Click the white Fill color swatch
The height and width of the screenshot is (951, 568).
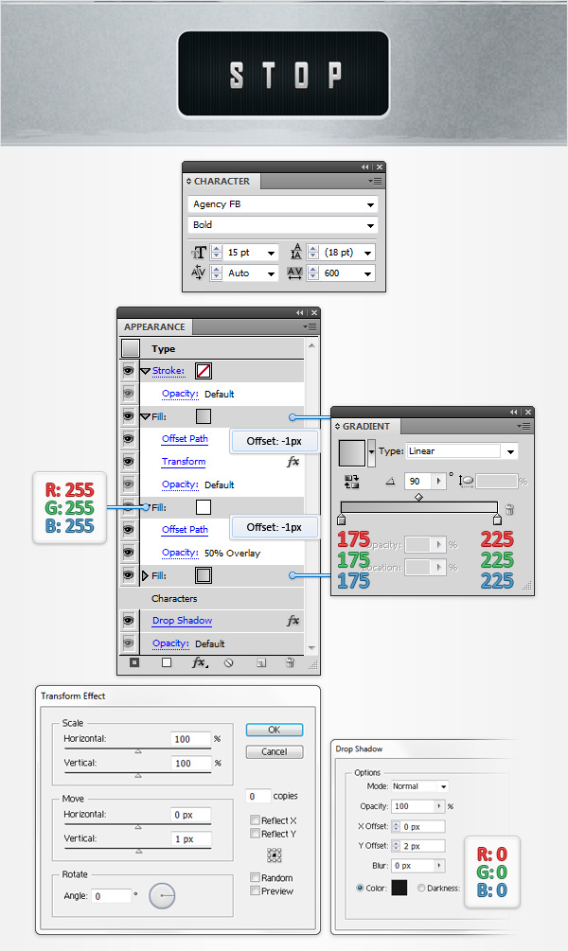[204, 507]
